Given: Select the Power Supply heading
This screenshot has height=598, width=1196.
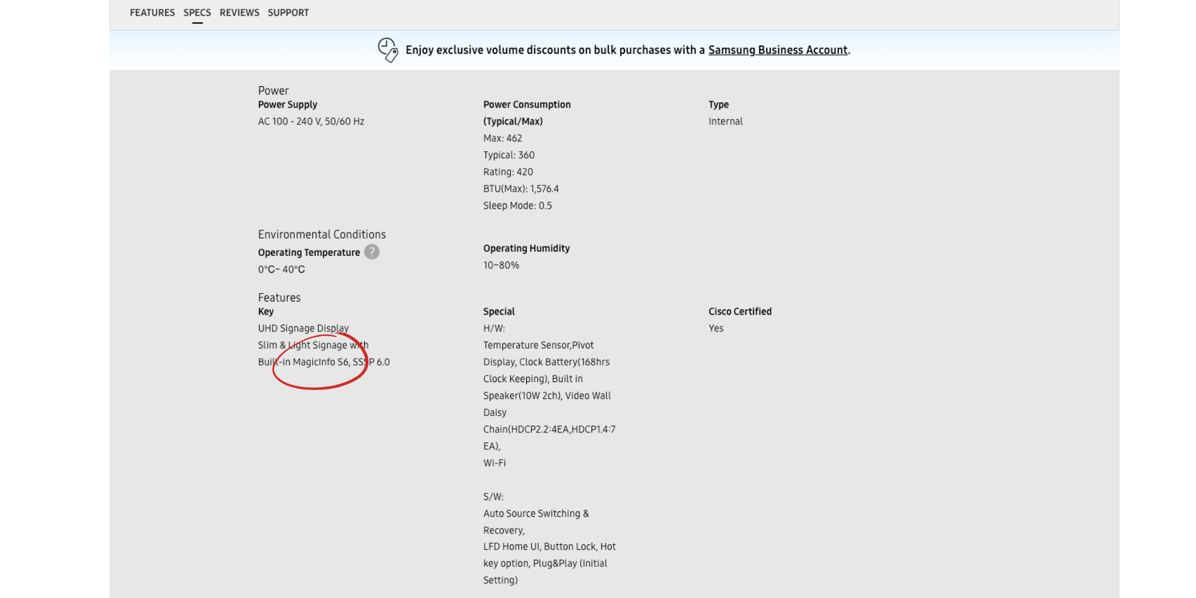Looking at the screenshot, I should [x=288, y=105].
